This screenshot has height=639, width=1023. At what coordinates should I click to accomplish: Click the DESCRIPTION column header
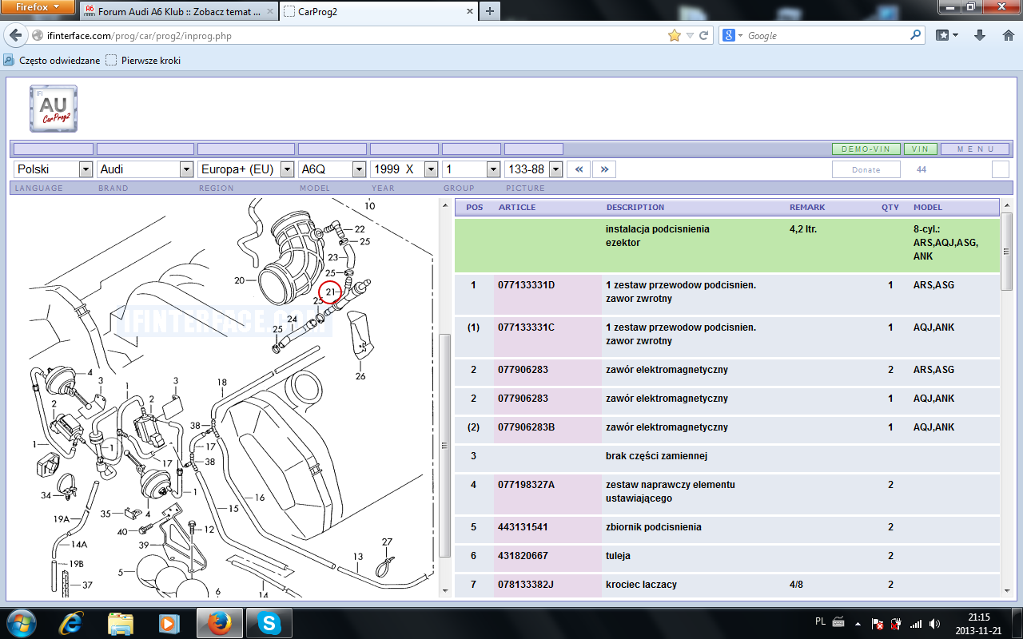[x=635, y=207]
